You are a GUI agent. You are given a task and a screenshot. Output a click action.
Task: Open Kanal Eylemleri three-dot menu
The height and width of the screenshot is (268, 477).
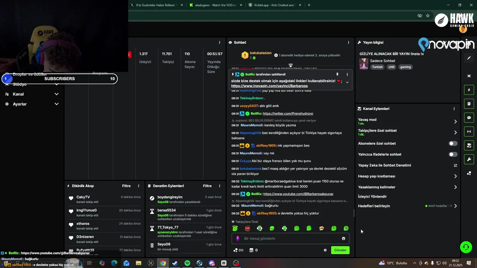[454, 109]
